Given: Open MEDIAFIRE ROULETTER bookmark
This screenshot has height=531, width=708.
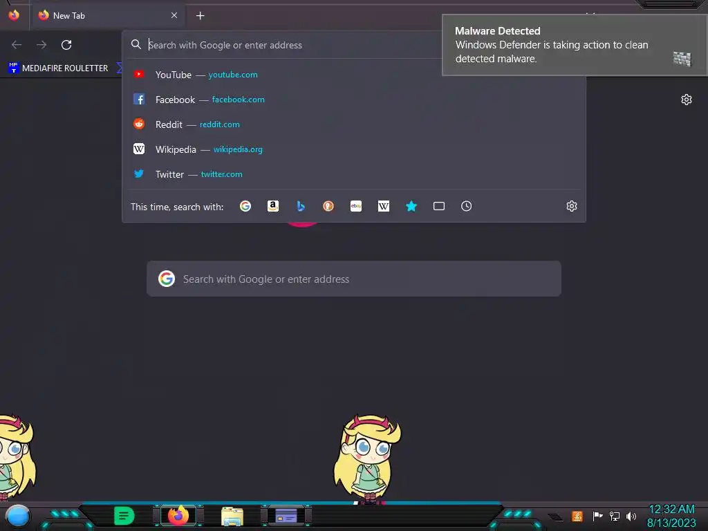Looking at the screenshot, I should point(58,68).
